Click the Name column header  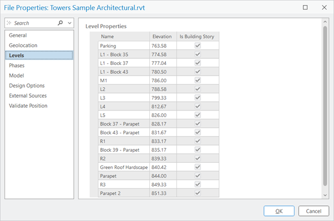(x=124, y=37)
